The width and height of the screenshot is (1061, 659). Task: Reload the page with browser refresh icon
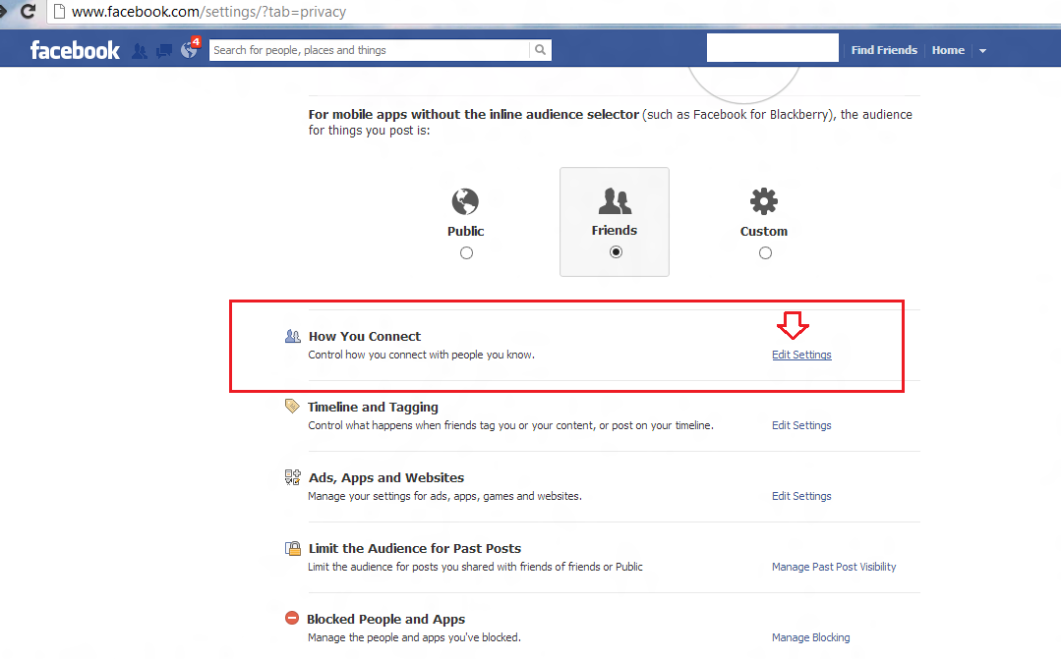click(x=28, y=11)
